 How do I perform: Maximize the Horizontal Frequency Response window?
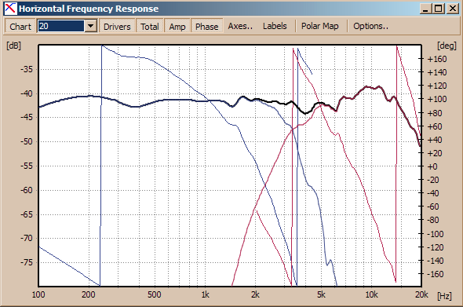(439, 9)
